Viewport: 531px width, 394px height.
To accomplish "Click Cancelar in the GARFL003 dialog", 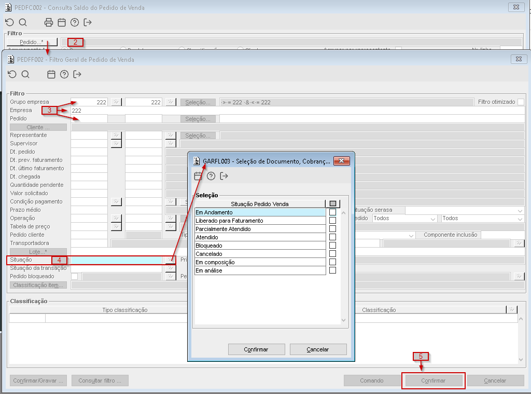I will 318,349.
